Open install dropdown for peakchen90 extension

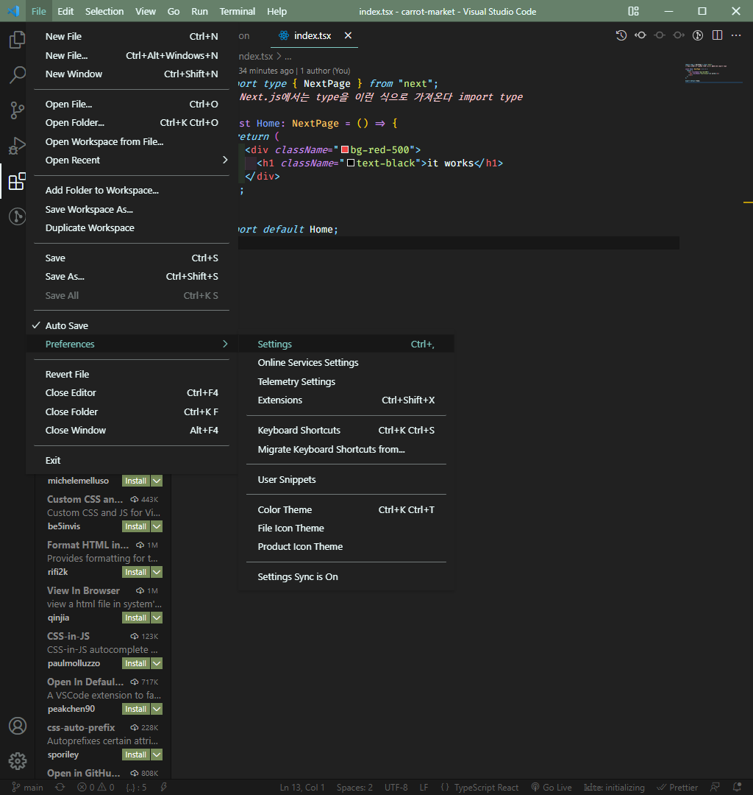[157, 709]
